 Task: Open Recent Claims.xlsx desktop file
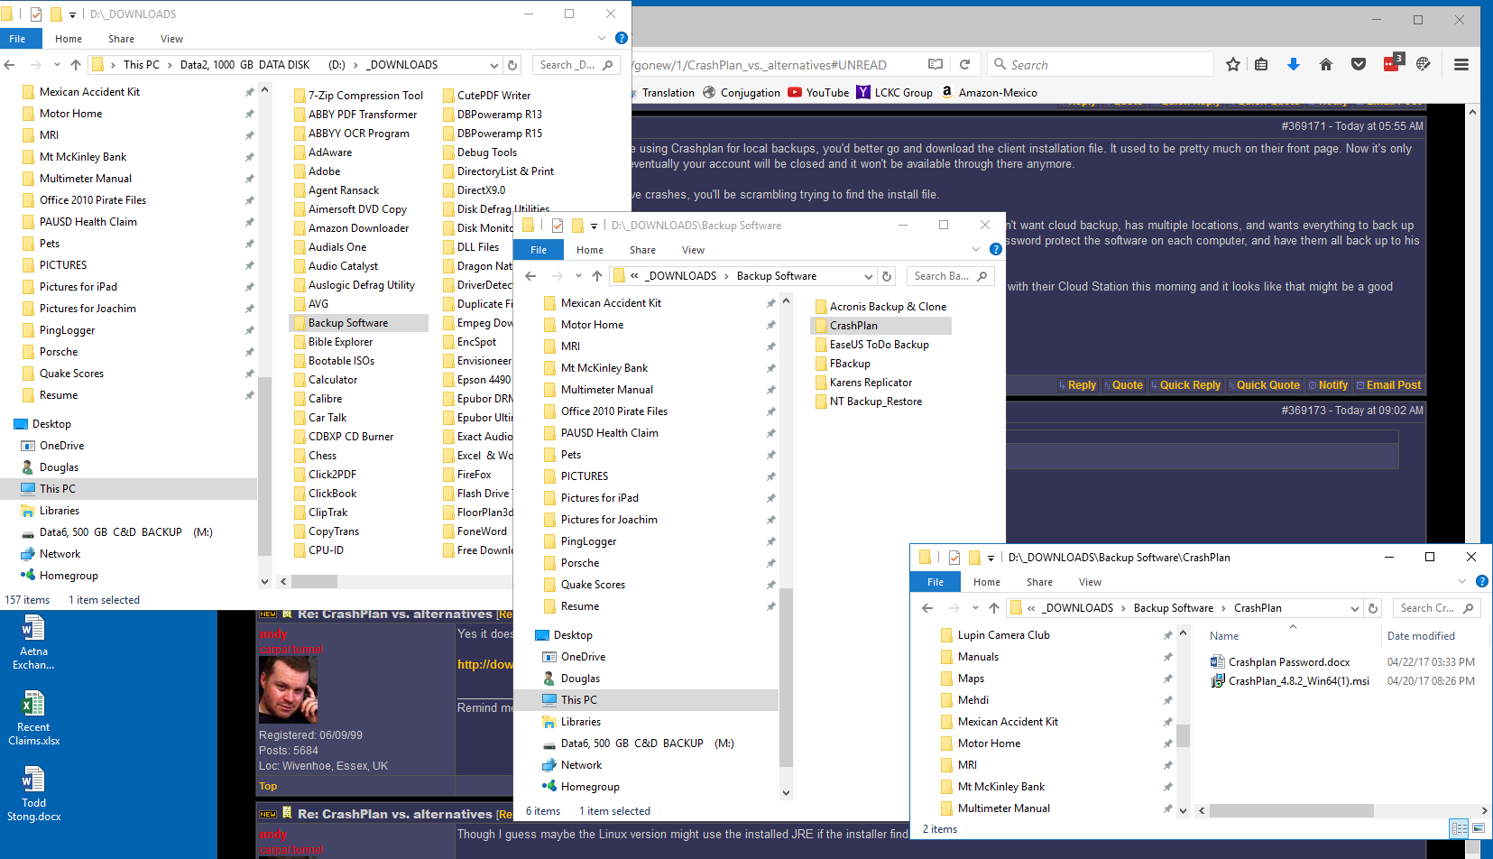(x=33, y=718)
